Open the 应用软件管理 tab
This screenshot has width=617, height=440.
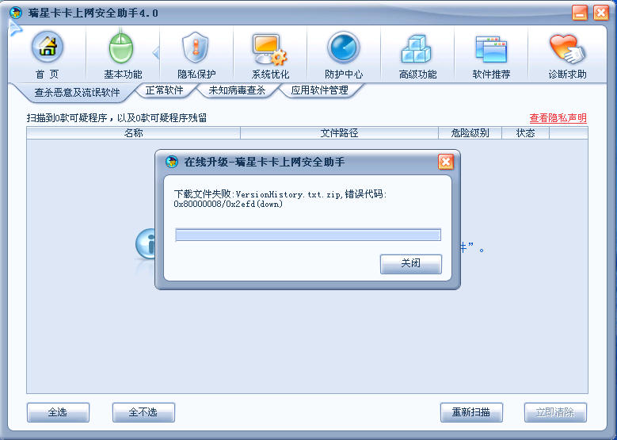coord(319,90)
